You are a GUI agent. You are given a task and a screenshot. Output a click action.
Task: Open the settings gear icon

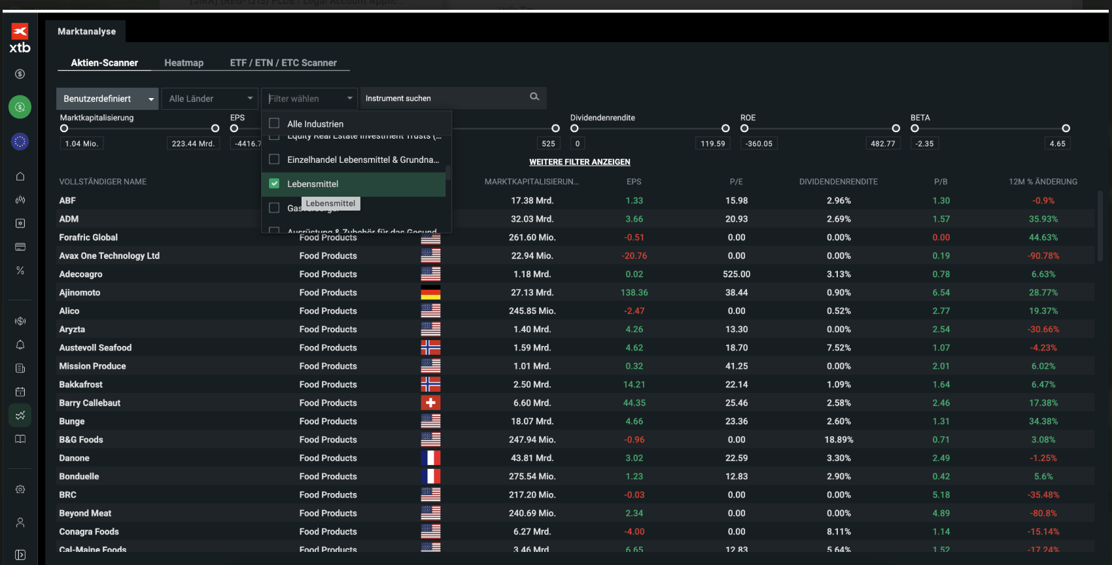tap(20, 489)
